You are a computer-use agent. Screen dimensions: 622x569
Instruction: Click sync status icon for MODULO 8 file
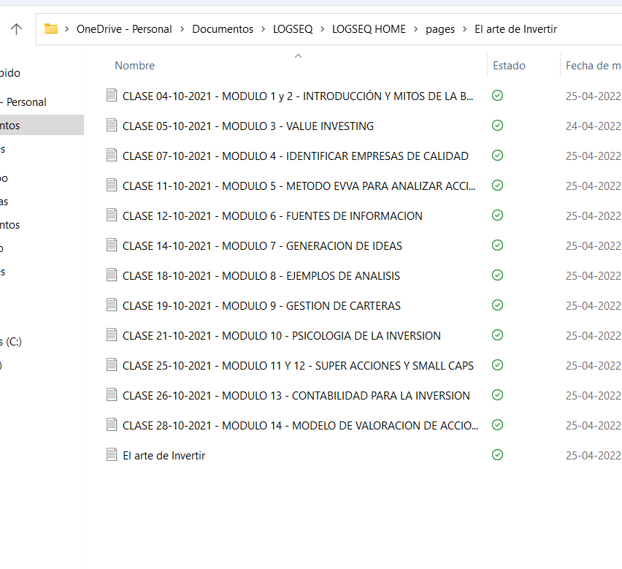click(x=497, y=275)
